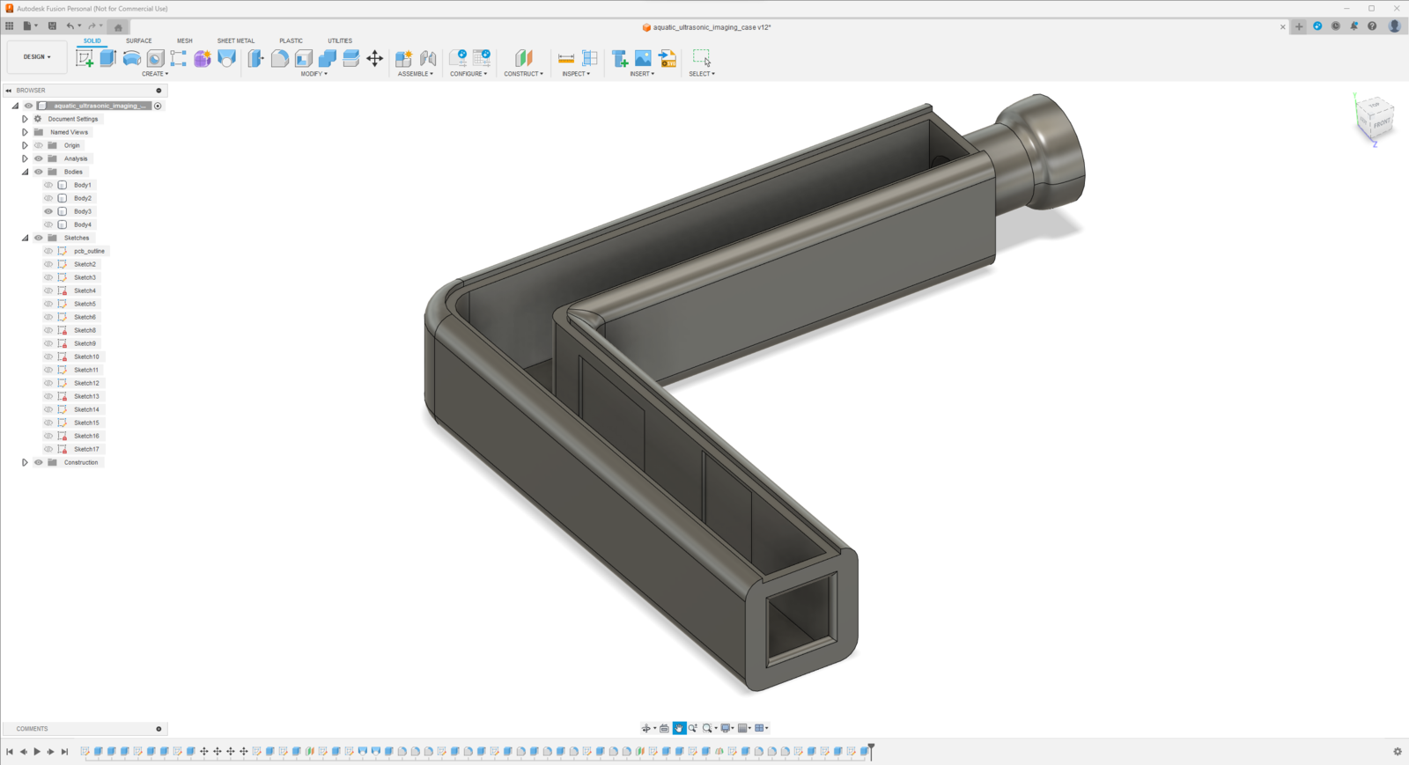Screen dimensions: 1409x765
Task: Switch to the SURFACE tab
Action: coord(138,40)
